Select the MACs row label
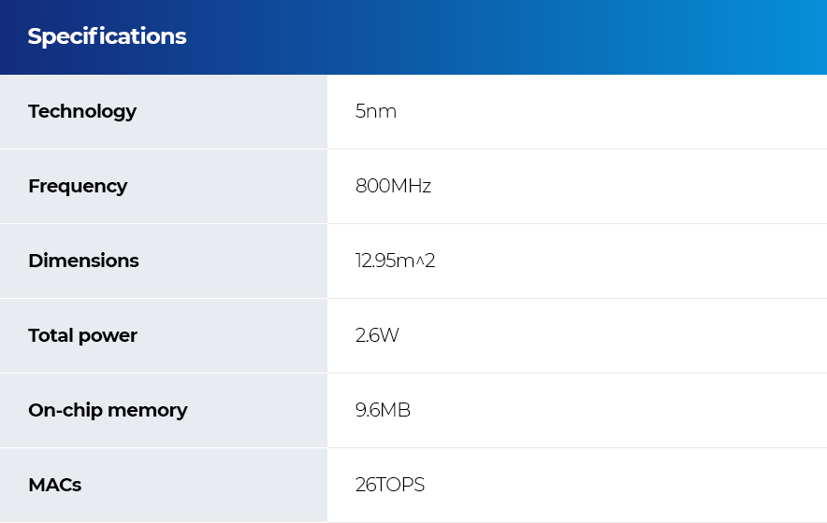Image resolution: width=827 pixels, height=523 pixels. tap(55, 485)
